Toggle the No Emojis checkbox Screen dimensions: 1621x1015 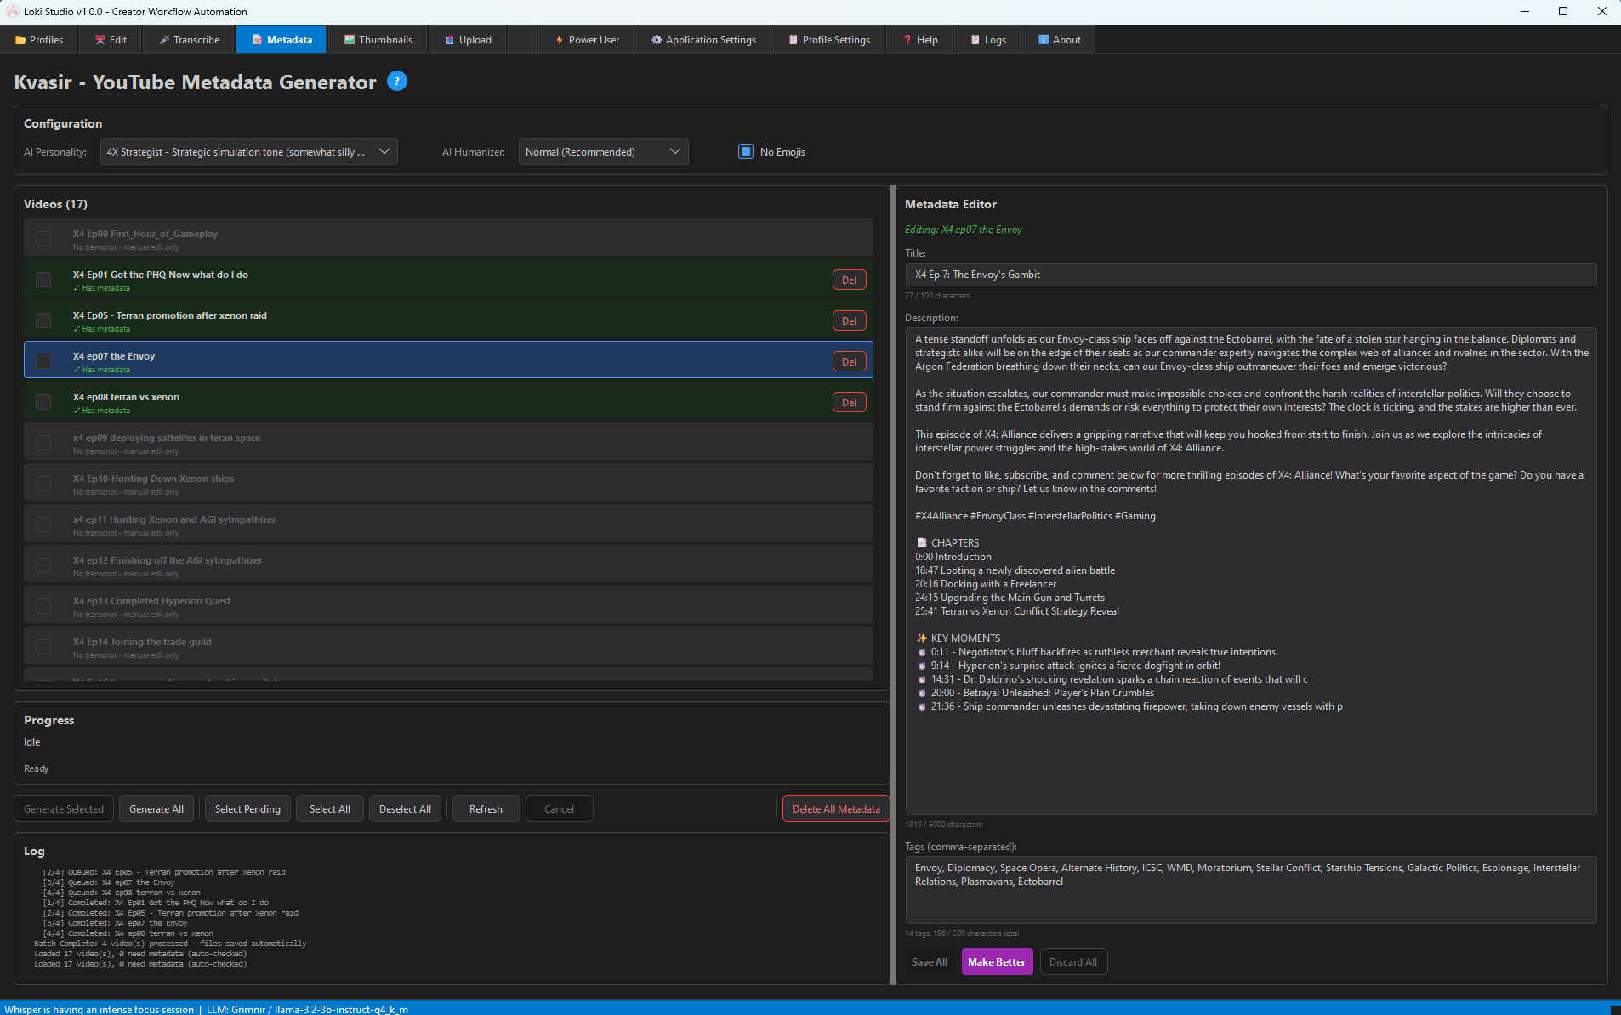pos(746,152)
